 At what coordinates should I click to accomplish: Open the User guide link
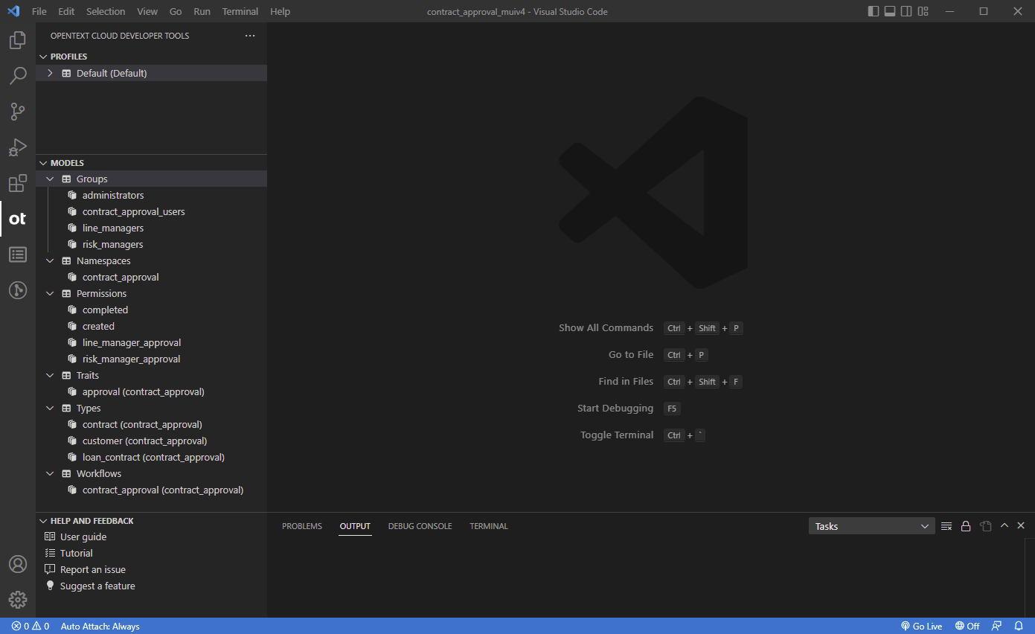(x=83, y=537)
